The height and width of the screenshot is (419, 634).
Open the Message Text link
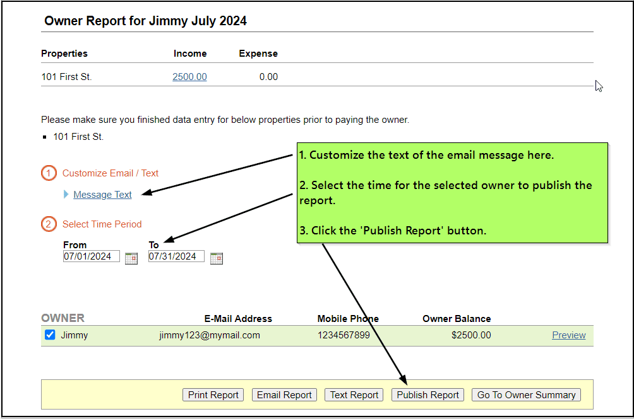pyautogui.click(x=102, y=195)
